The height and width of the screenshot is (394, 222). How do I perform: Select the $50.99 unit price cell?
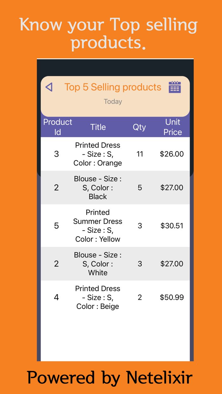(x=172, y=297)
